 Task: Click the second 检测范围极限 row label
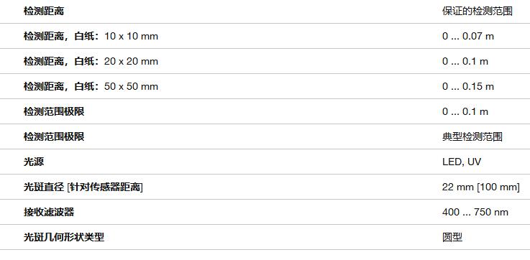[x=54, y=136]
